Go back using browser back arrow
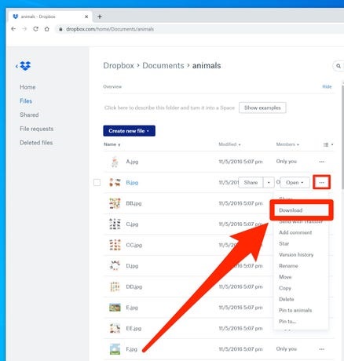 click(13, 29)
